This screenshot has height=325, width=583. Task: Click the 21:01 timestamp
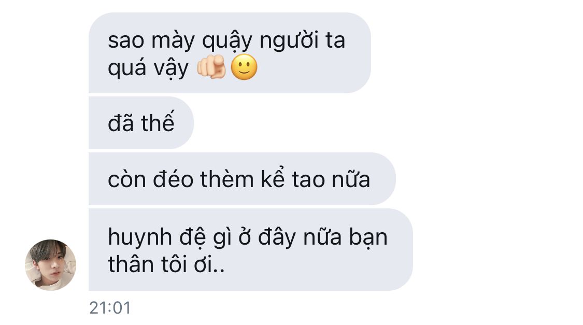(x=110, y=308)
